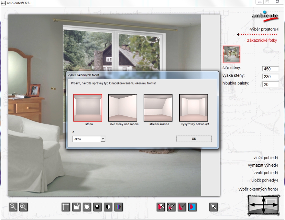The image size is (285, 220).
Task: Minimize the ambiente window
Action: [260, 2]
